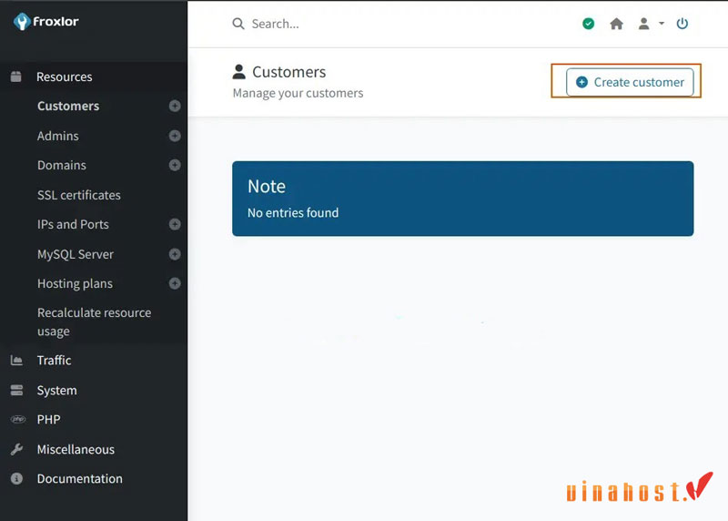Viewport: 728px width, 521px height.
Task: Expand the Miscellaneous section
Action: [x=76, y=449]
